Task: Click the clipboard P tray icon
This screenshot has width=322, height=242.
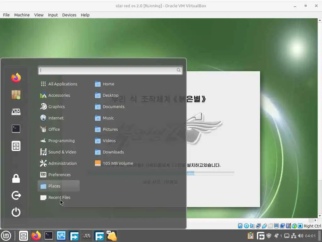Action: point(251,236)
